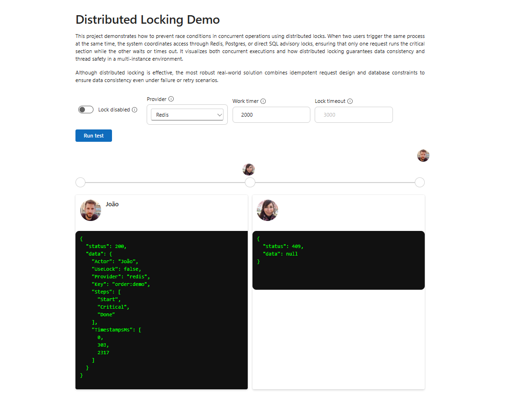Viewport: 532px width, 404px height.
Task: Click the "status": 200 line
Action: pos(106,247)
